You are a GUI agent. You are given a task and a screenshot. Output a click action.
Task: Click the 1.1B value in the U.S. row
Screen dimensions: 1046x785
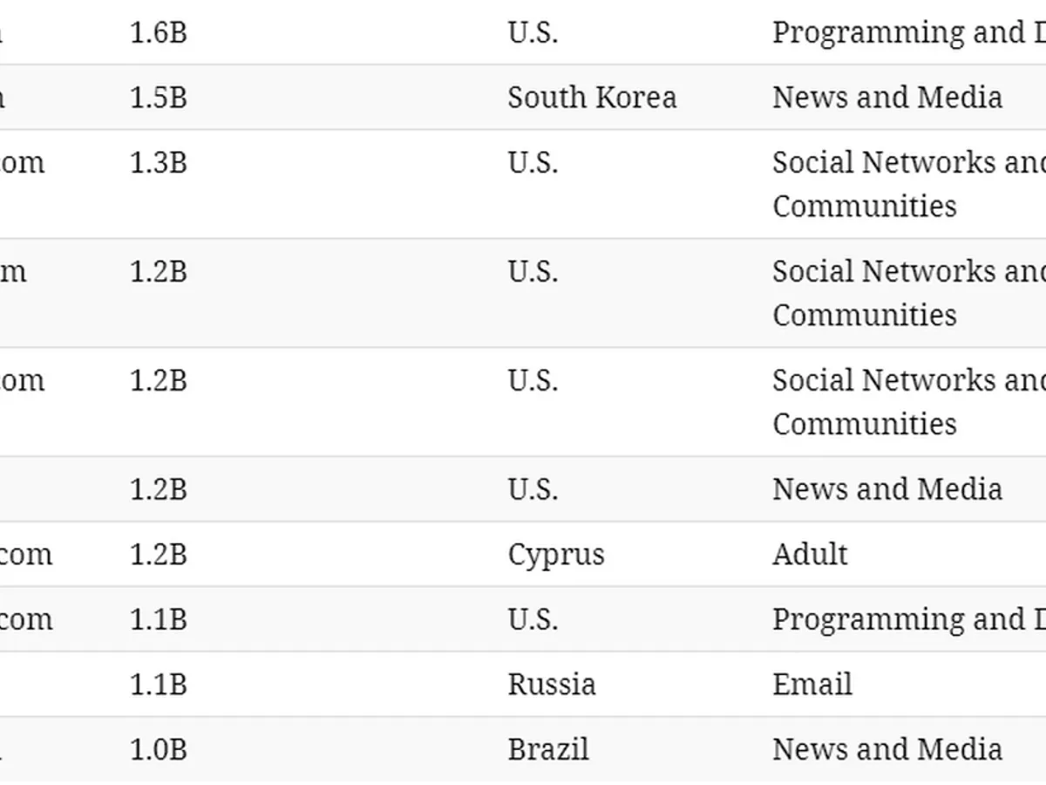click(158, 619)
